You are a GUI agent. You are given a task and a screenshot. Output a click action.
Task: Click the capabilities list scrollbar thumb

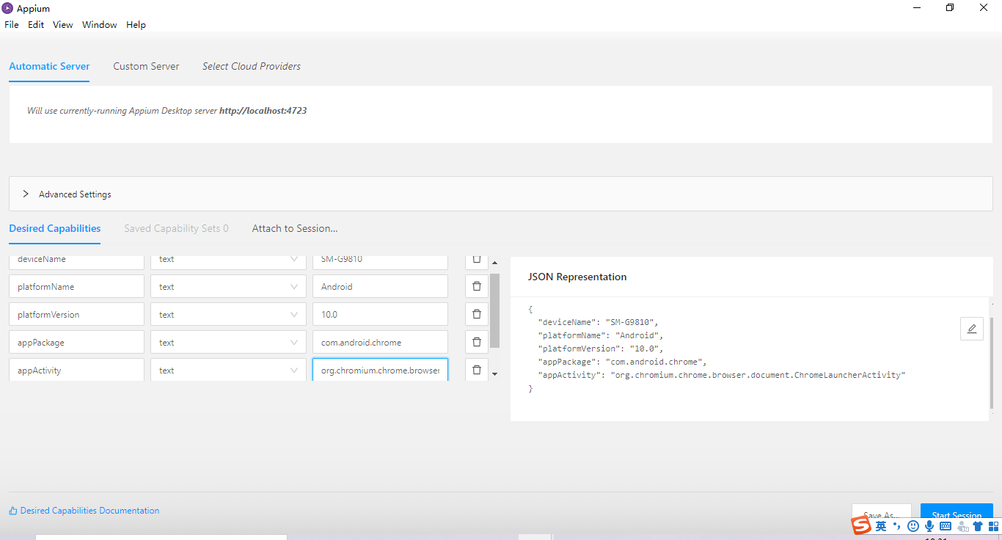[494, 310]
